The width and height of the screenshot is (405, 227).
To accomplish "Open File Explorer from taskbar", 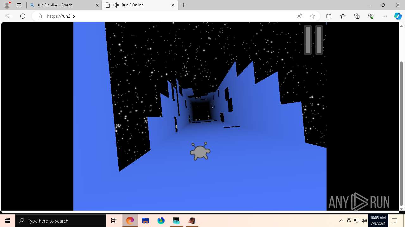I will coord(146,221).
